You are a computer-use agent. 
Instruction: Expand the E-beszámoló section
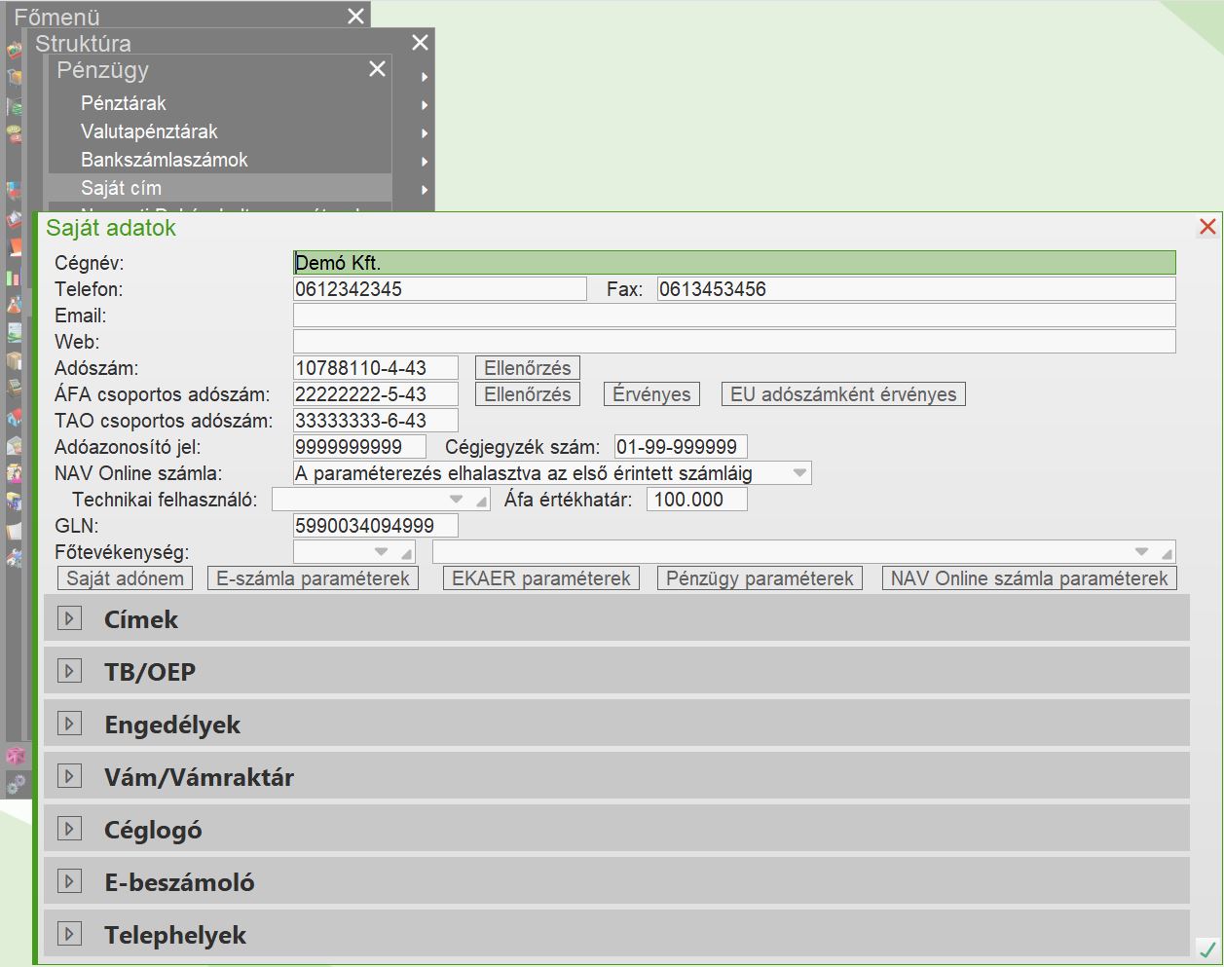coord(69,881)
